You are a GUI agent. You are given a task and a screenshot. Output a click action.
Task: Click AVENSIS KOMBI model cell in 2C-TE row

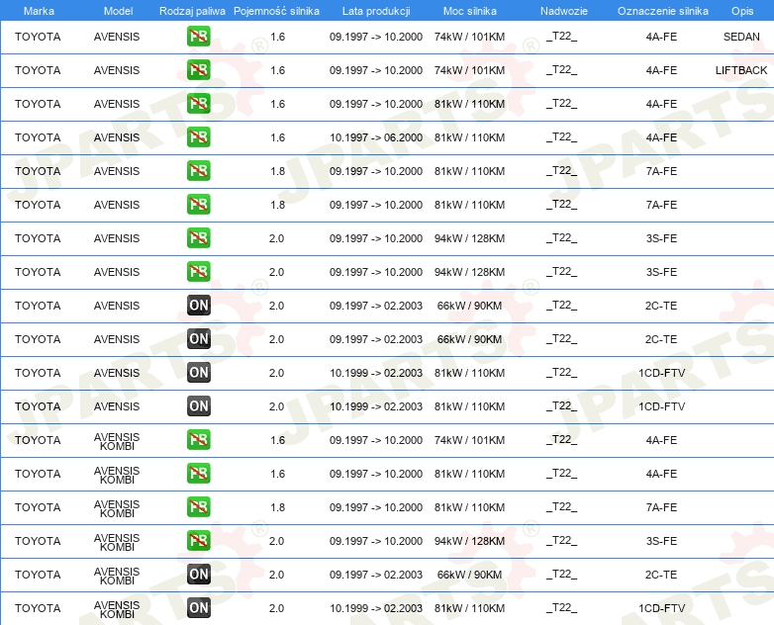point(117,576)
